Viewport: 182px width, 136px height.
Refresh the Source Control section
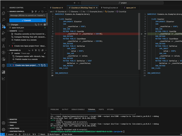tap(42, 12)
